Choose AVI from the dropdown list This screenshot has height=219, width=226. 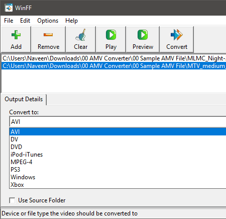(118, 132)
